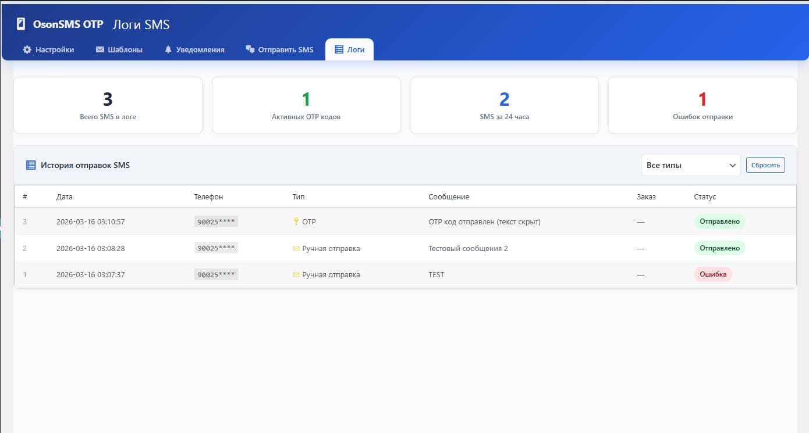The height and width of the screenshot is (433, 809).
Task: Click the table icon in the Логи tab
Action: point(339,50)
